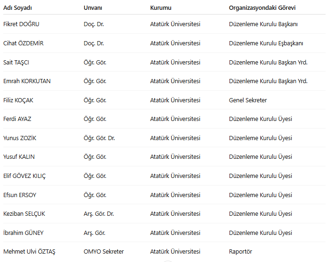Click on Elif GÖVEZ KILIÇ
Viewport: 327px width, 262px height.
[25, 176]
